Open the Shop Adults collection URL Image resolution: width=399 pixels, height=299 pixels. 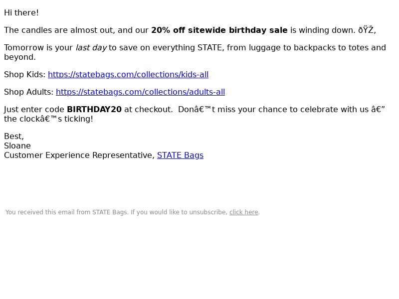click(140, 92)
